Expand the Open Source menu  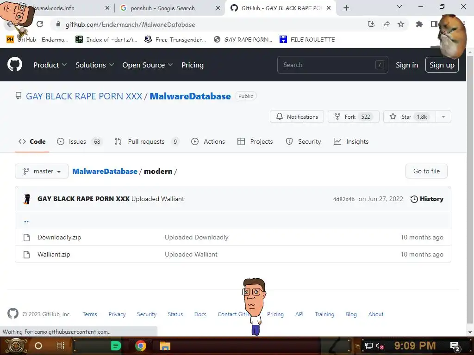pos(148,65)
